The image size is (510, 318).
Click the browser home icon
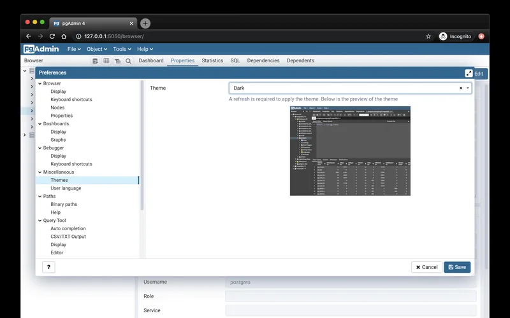click(x=64, y=36)
